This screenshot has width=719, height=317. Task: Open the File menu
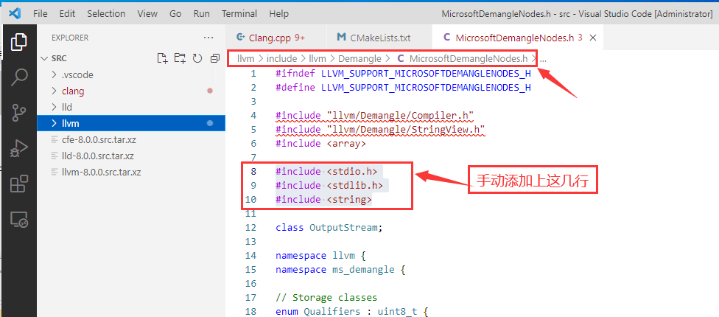pos(41,14)
